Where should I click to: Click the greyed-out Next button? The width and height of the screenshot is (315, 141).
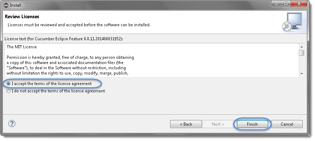click(x=218, y=124)
